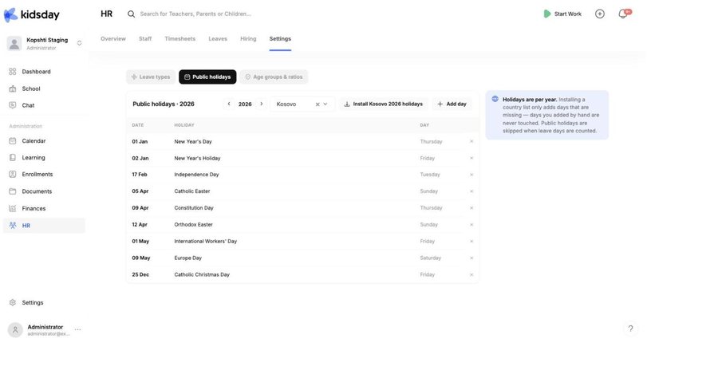
Task: Open Administrator user options ellipsis
Action: [78, 329]
